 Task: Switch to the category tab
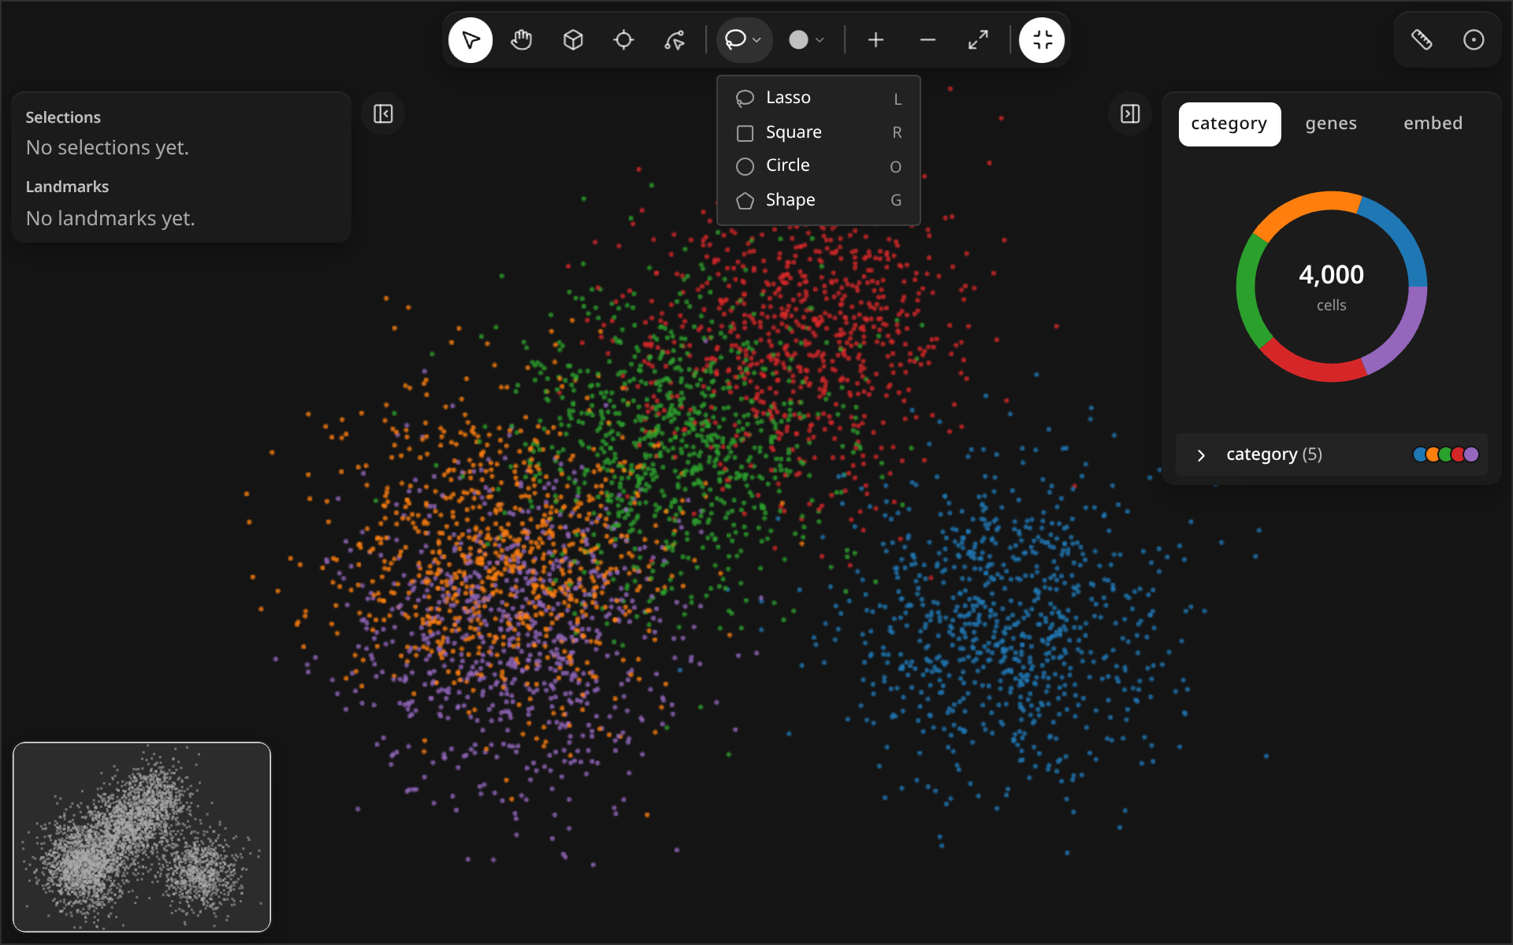pos(1229,124)
